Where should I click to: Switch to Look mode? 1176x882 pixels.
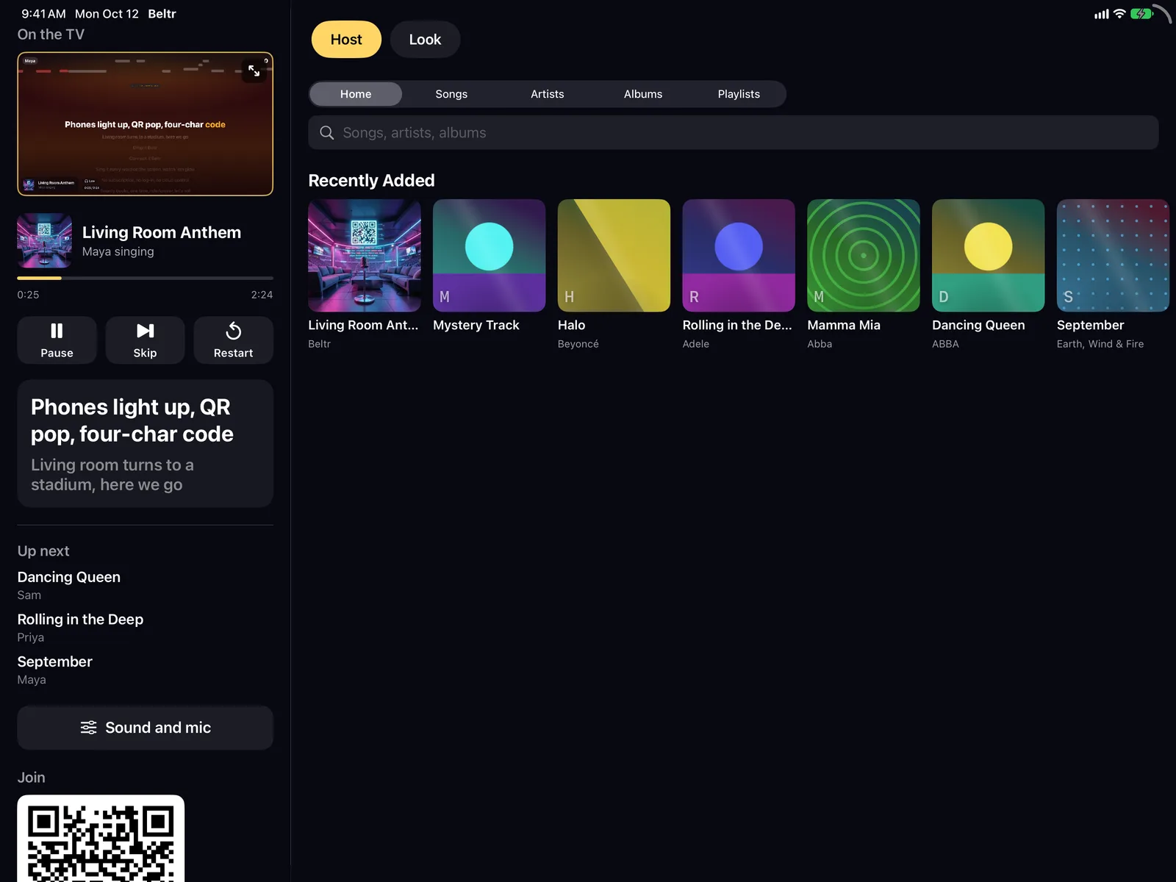pyautogui.click(x=425, y=40)
